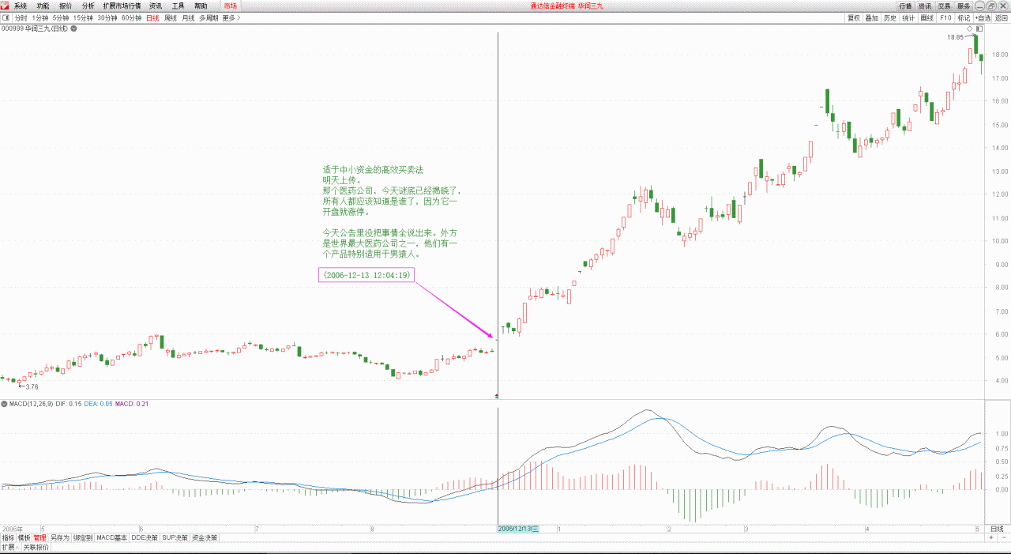Switch to 周线 weekly period
This screenshot has width=1011, height=554.
171,17
